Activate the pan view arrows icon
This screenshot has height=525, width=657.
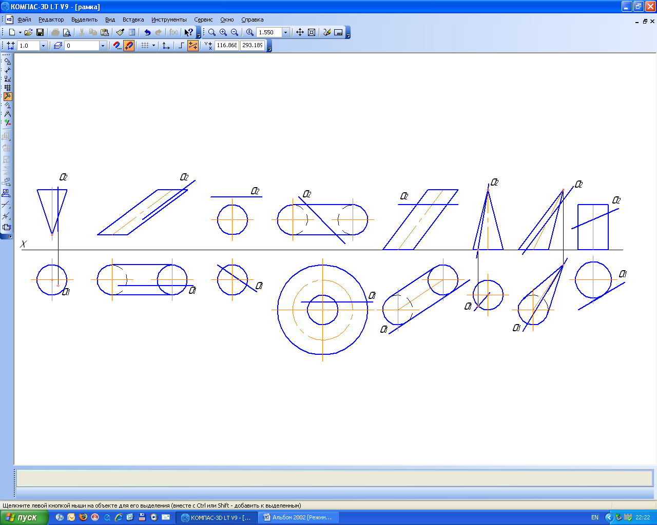point(300,32)
